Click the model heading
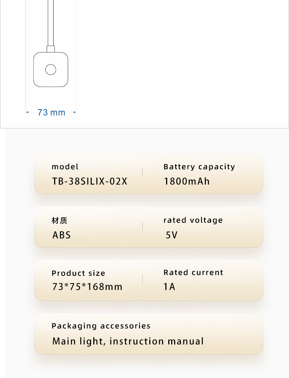 65,167
